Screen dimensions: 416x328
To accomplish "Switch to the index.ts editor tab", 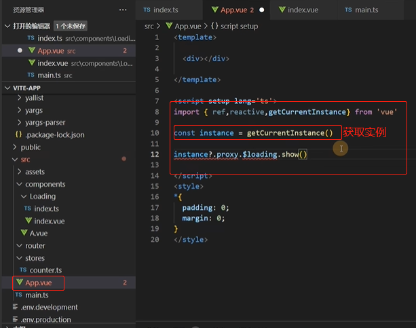I will (161, 10).
